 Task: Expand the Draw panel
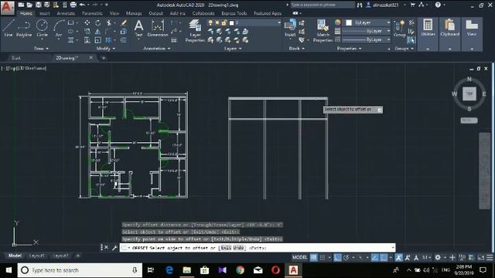pos(41,49)
